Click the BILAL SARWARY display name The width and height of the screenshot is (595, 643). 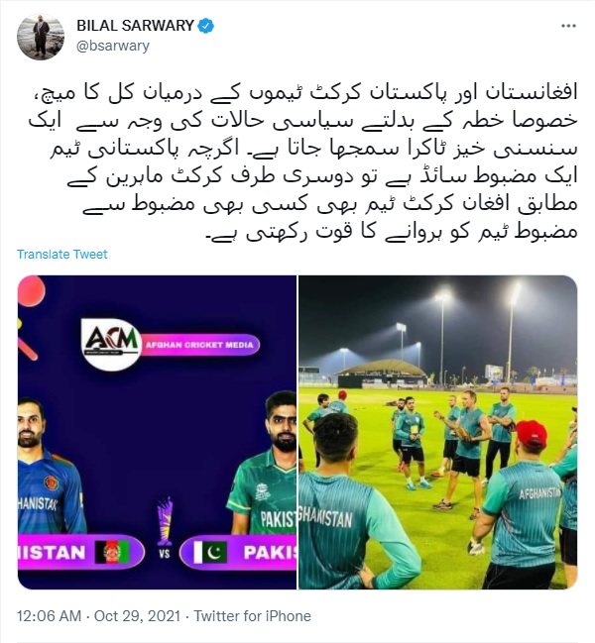[136, 26]
